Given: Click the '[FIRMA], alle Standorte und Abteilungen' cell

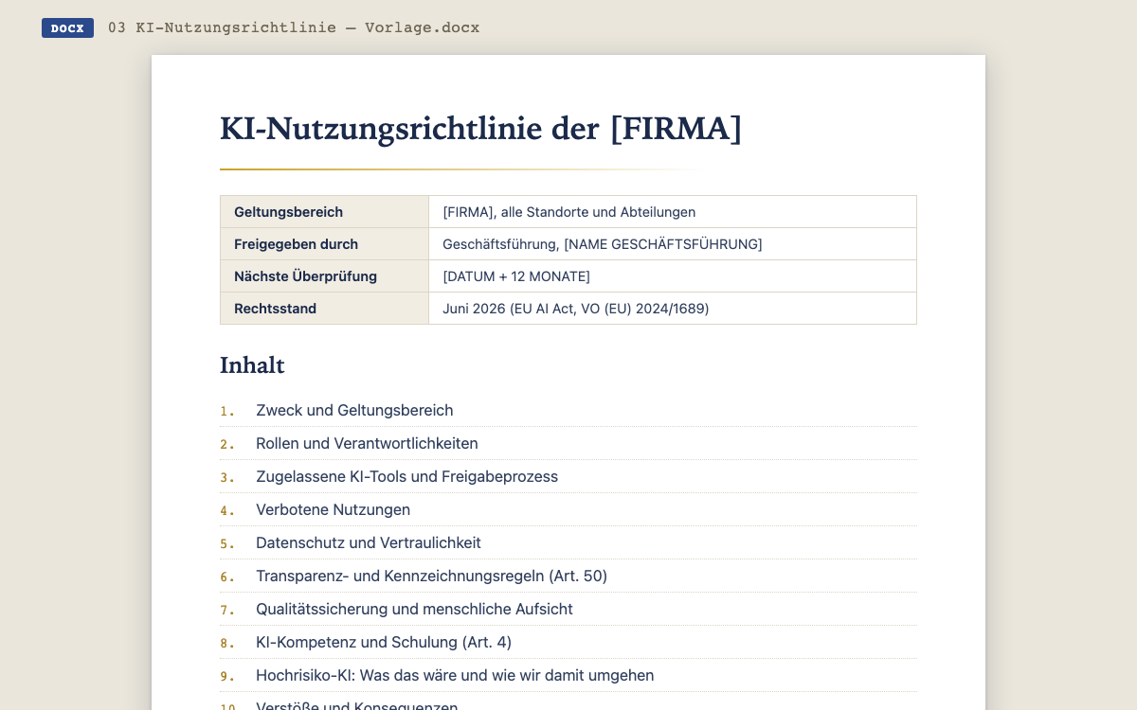Looking at the screenshot, I should tap(673, 212).
